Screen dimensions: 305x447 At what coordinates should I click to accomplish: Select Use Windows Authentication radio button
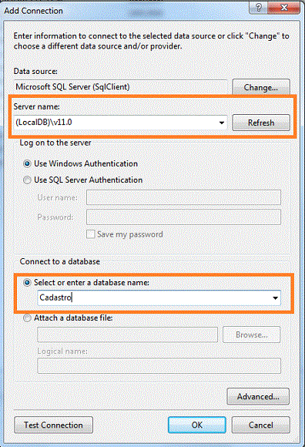[x=27, y=164]
